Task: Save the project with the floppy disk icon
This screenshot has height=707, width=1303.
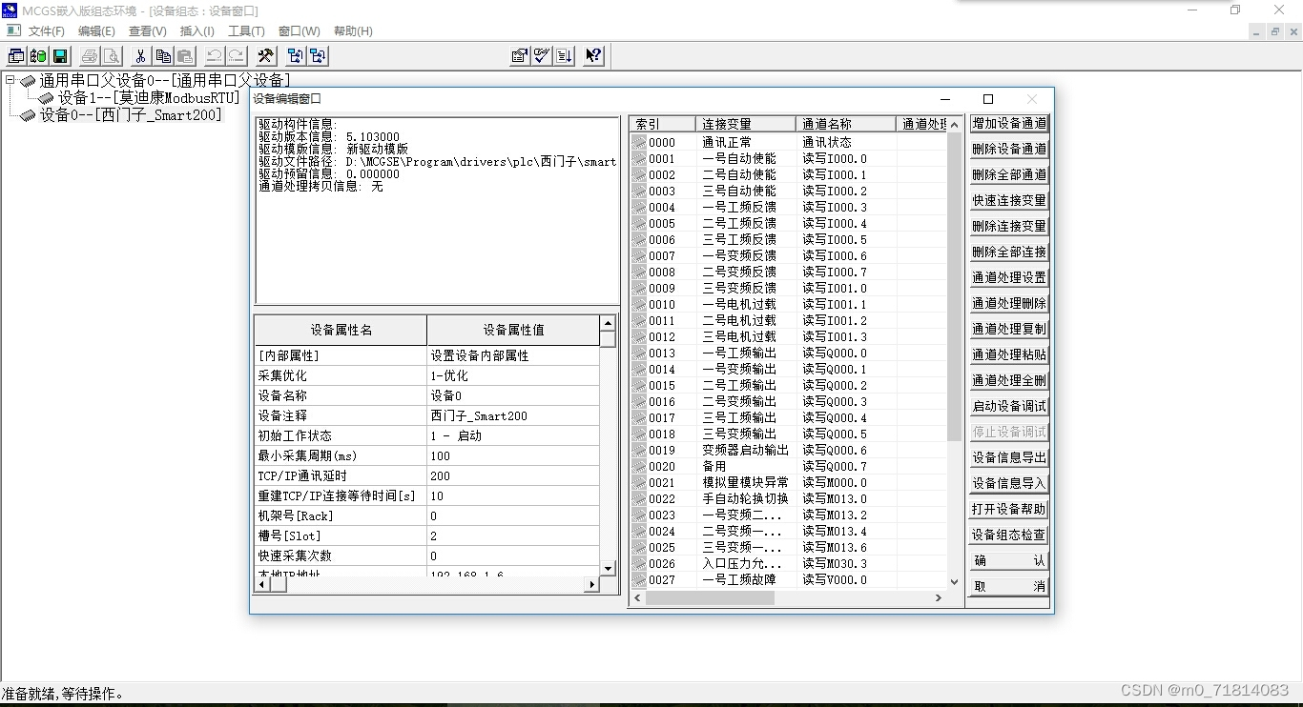Action: click(x=60, y=56)
